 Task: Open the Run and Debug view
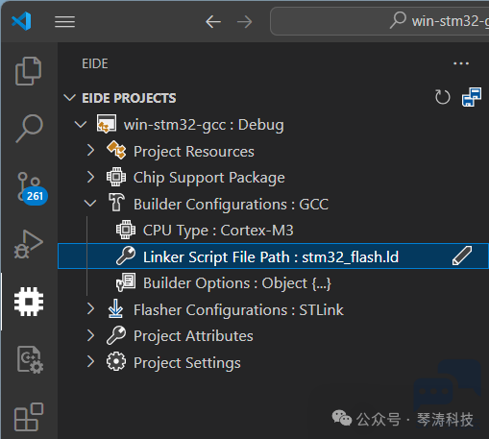[x=28, y=244]
